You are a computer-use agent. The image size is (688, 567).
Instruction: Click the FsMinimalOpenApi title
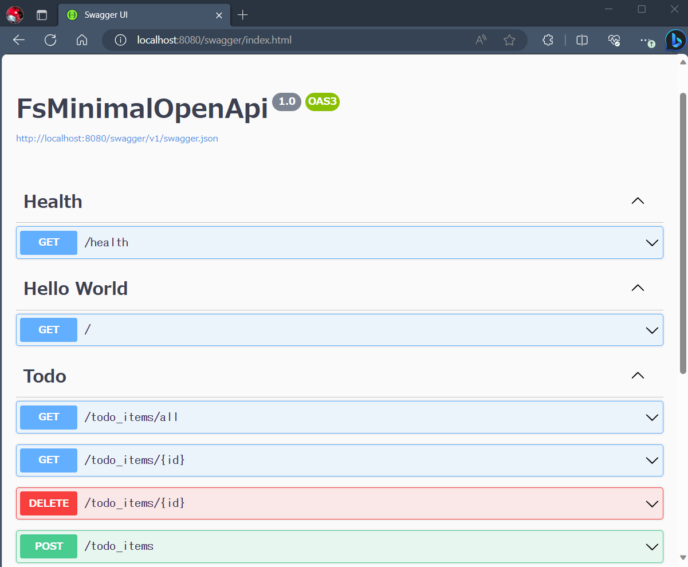(142, 108)
